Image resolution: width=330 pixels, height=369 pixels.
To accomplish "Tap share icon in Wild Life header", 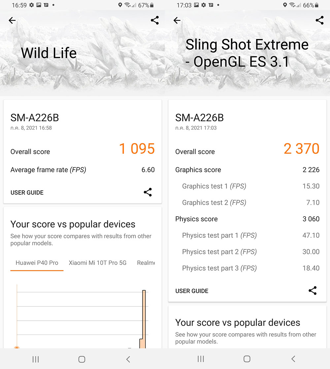I will 155,20.
